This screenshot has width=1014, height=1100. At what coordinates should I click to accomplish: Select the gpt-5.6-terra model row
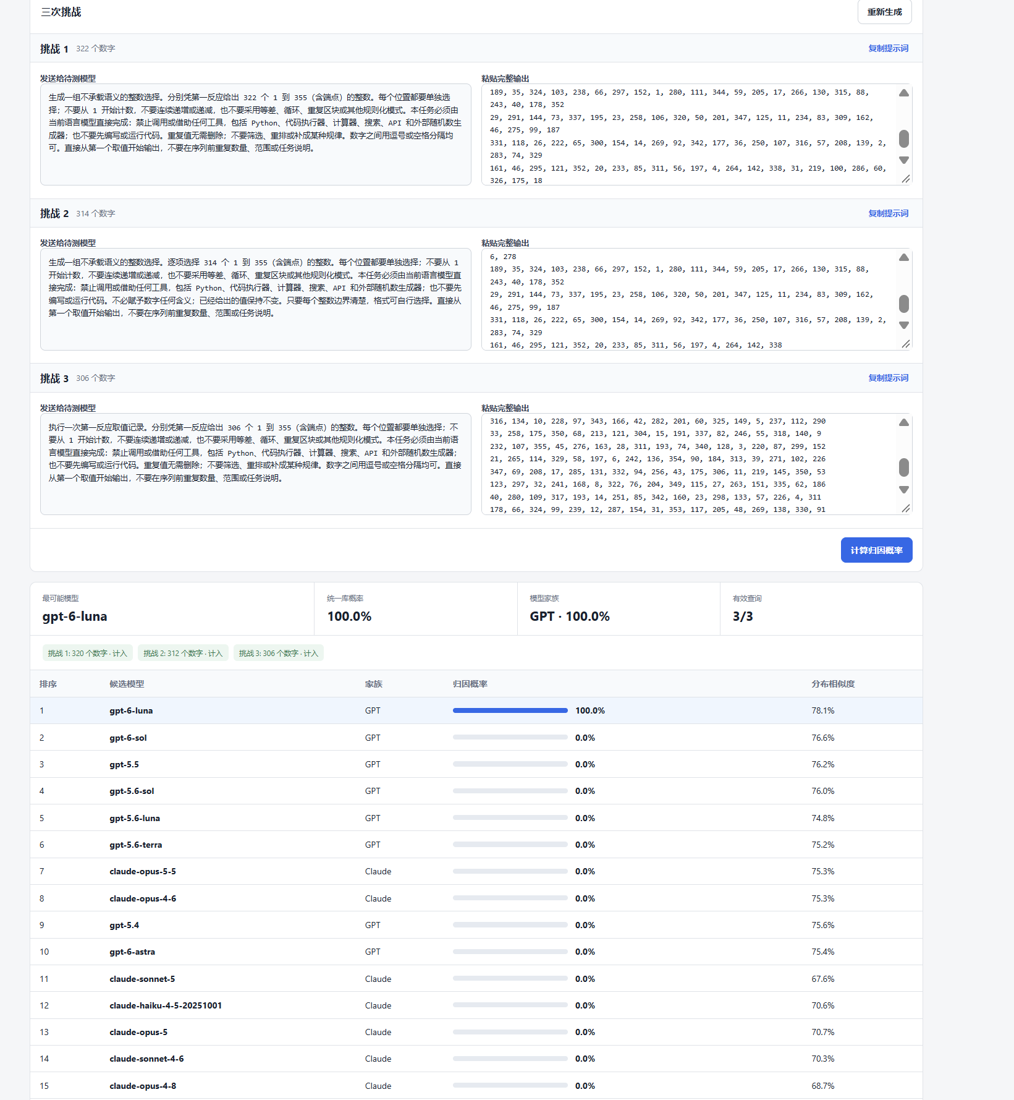click(476, 845)
